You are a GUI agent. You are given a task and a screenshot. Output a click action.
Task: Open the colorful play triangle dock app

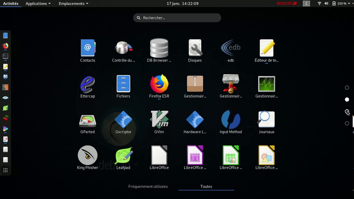point(5,129)
